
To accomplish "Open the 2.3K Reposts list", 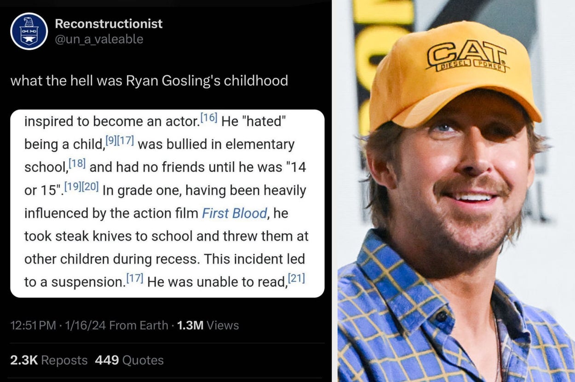I will pyautogui.click(x=49, y=360).
